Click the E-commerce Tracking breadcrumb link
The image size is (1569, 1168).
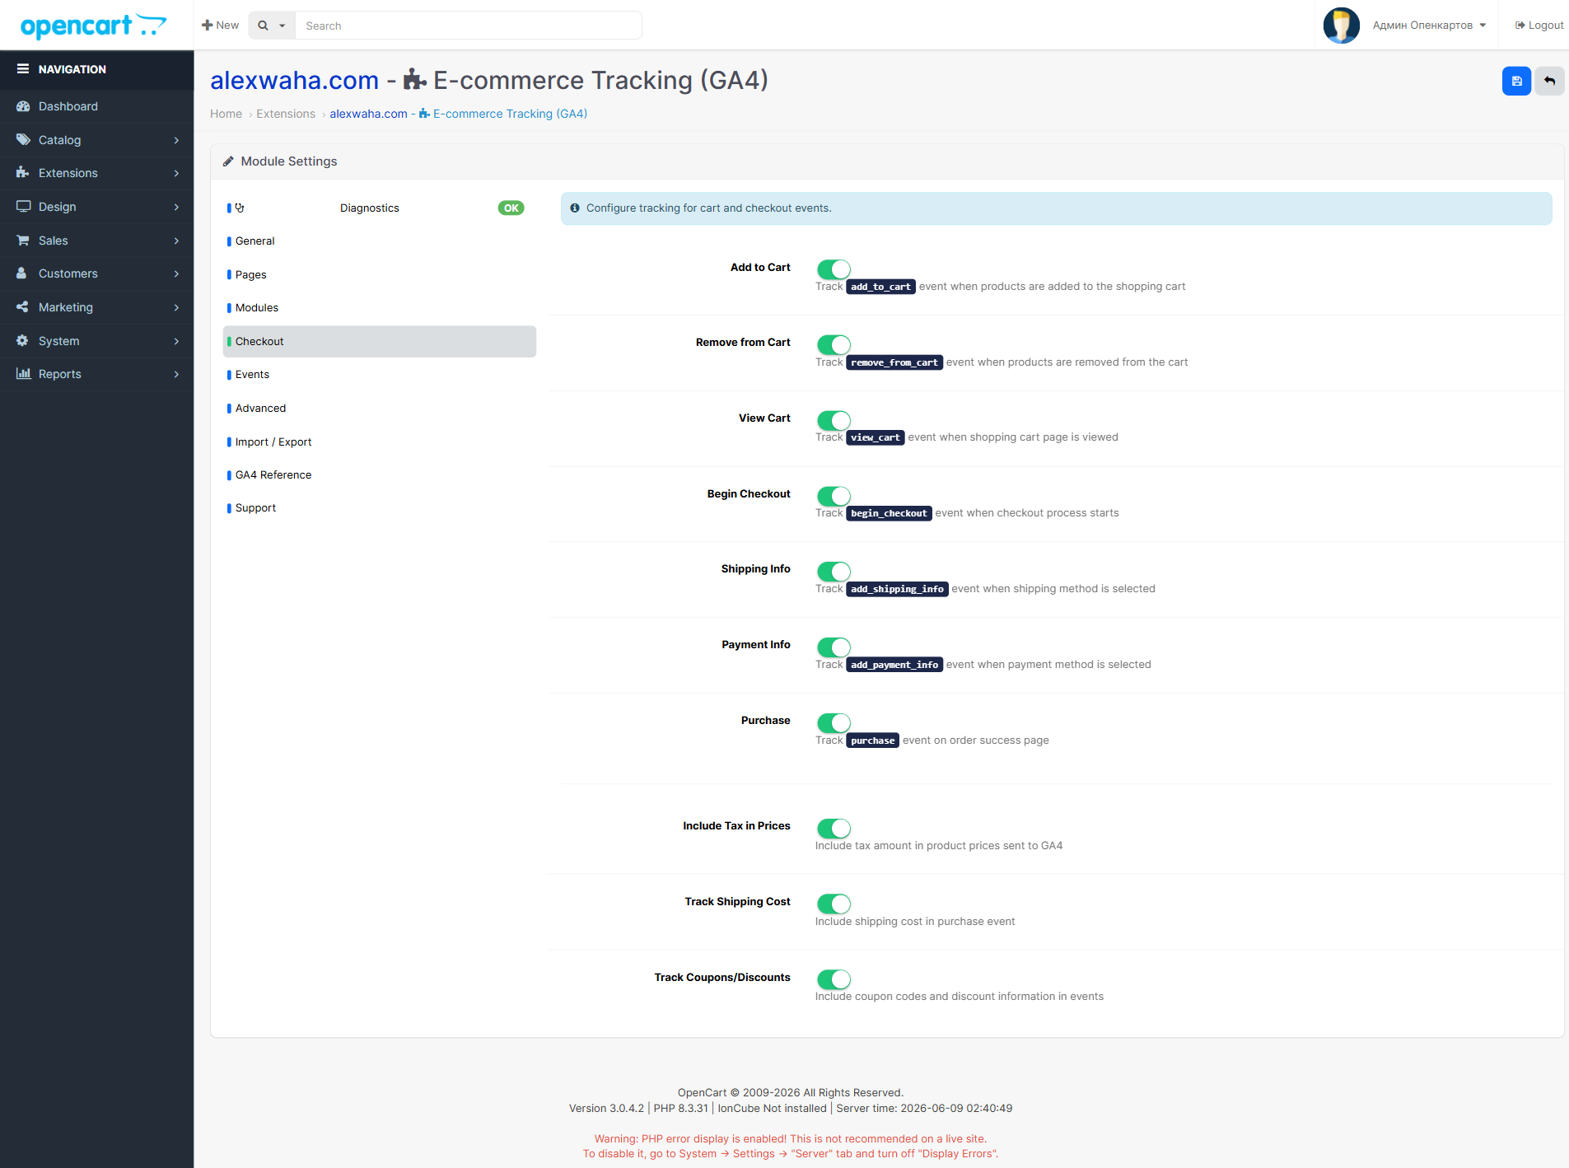[x=458, y=114]
